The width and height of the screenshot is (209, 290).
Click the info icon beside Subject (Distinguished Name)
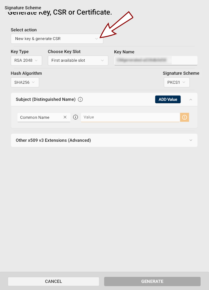pyautogui.click(x=80, y=100)
